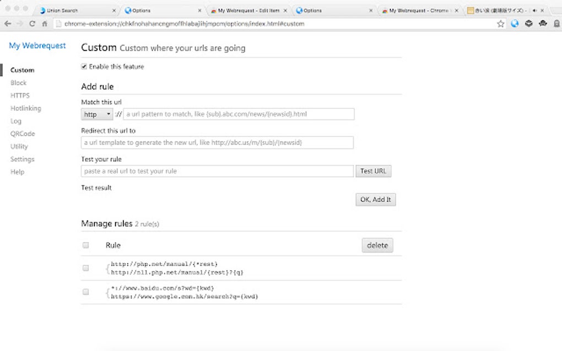Bookmark this page with the star icon
The width and height of the screenshot is (562, 351).
coord(500,24)
